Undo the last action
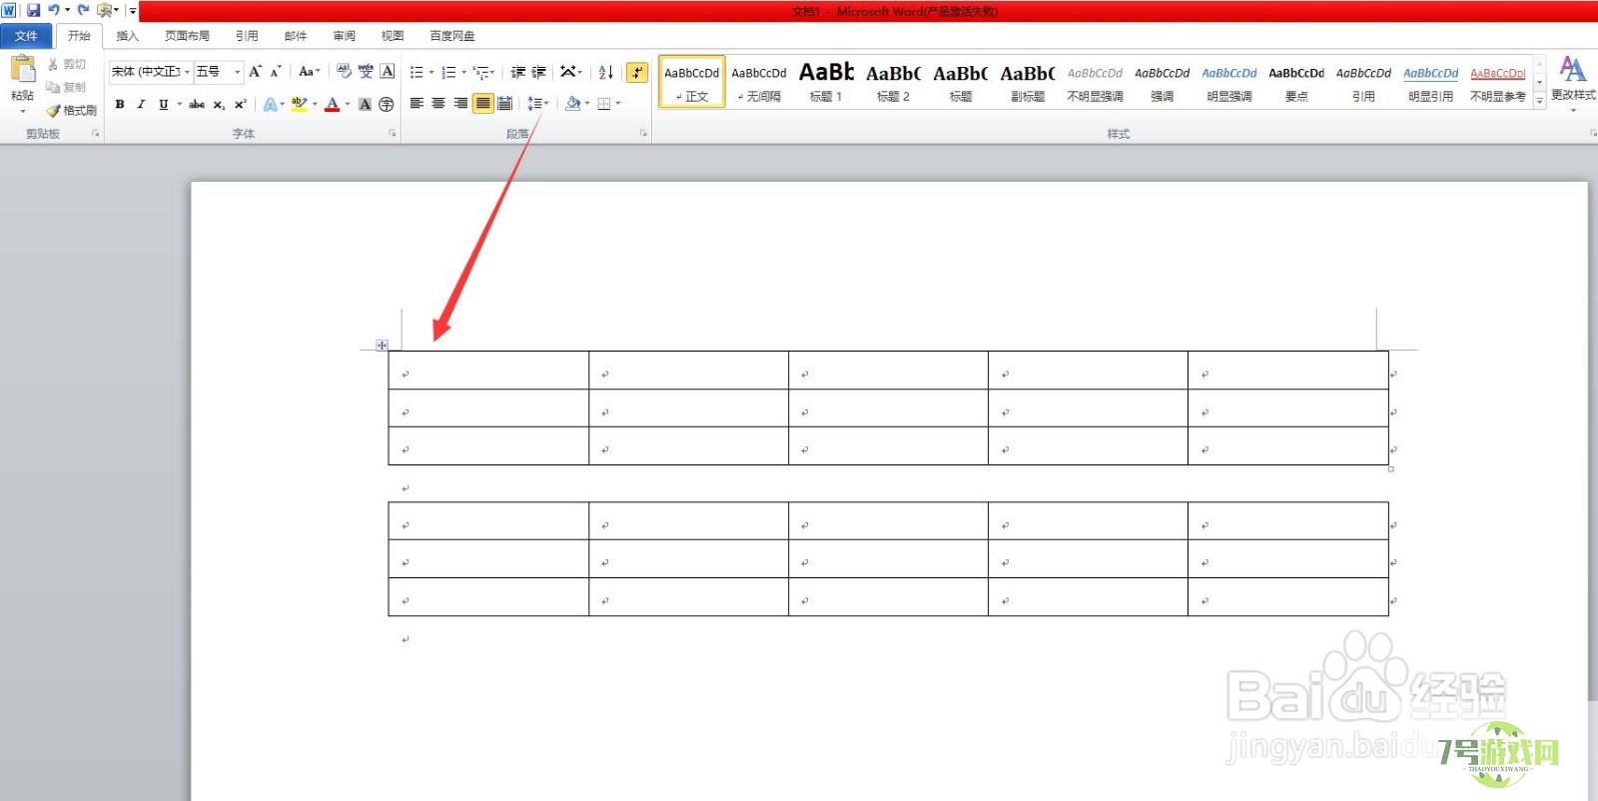1598x801 pixels. pyautogui.click(x=54, y=10)
